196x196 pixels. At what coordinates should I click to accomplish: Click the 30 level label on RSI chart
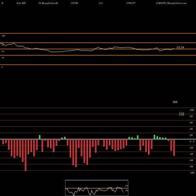coord(3,58)
